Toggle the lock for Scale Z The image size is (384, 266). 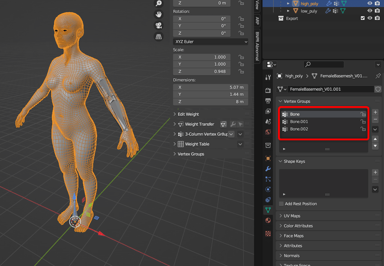241,71
